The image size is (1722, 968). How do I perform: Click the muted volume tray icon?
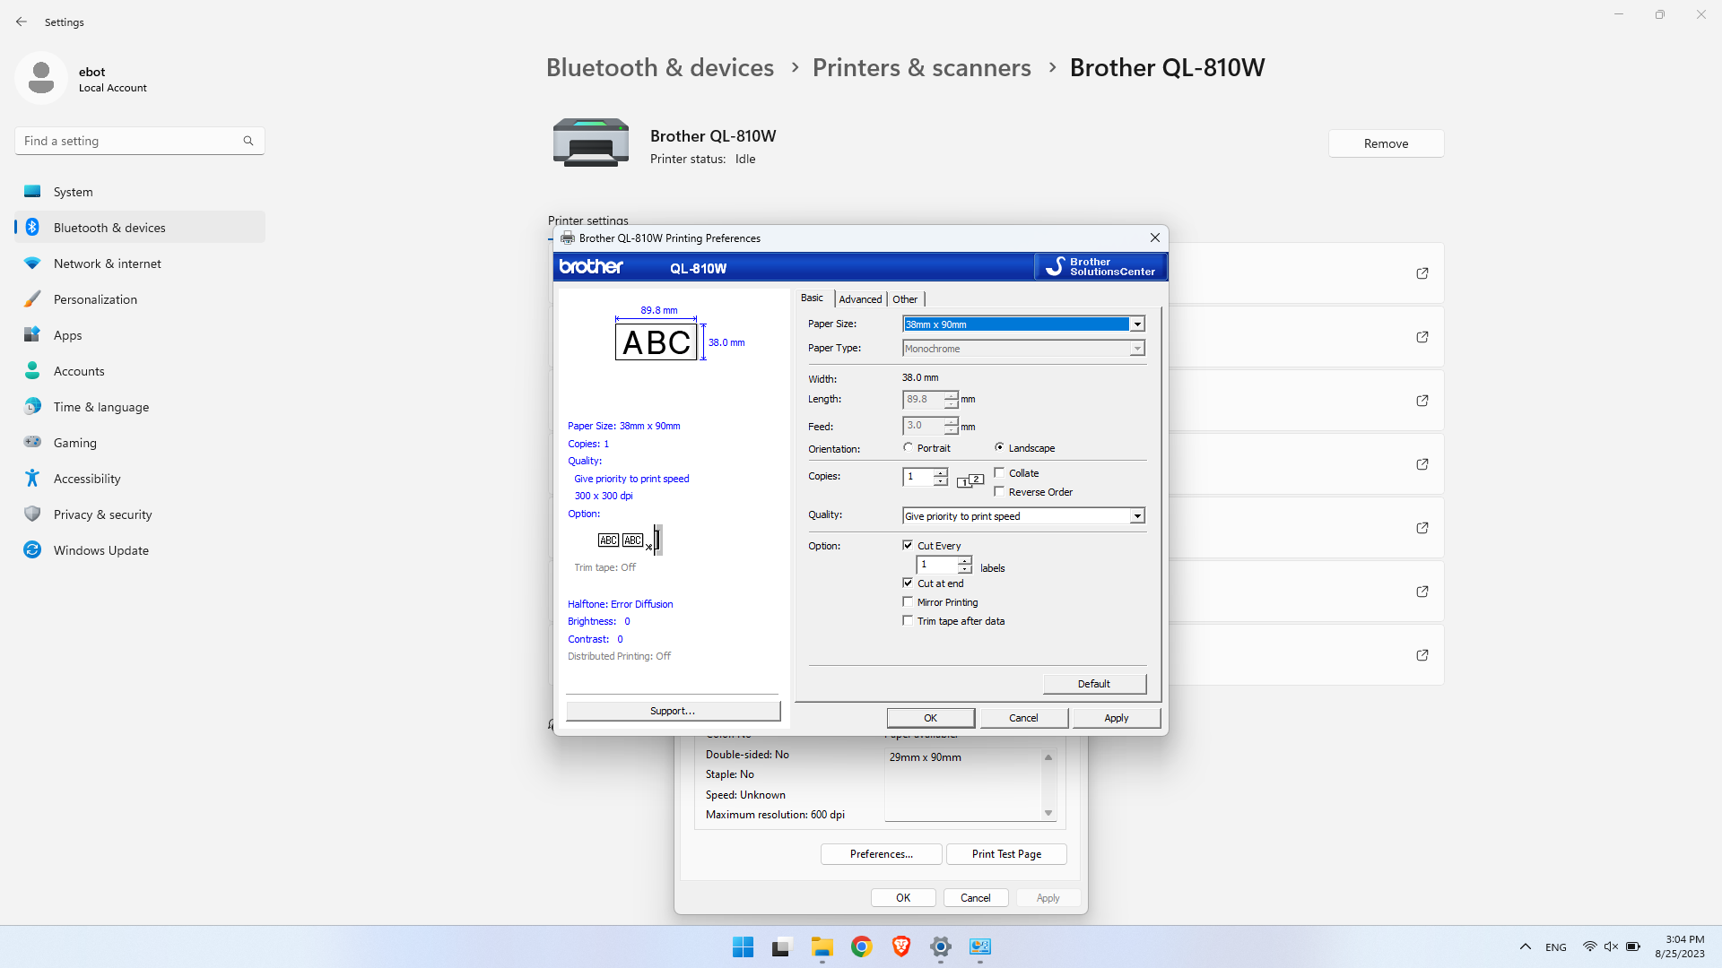coord(1611,946)
